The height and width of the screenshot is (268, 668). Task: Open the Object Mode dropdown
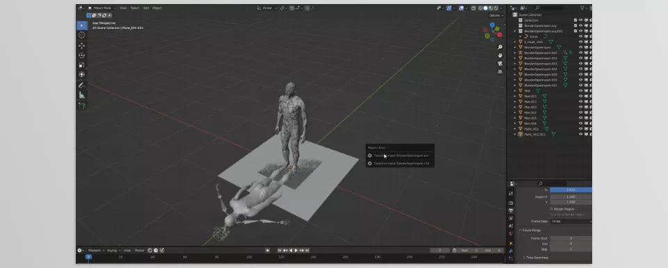(x=102, y=8)
